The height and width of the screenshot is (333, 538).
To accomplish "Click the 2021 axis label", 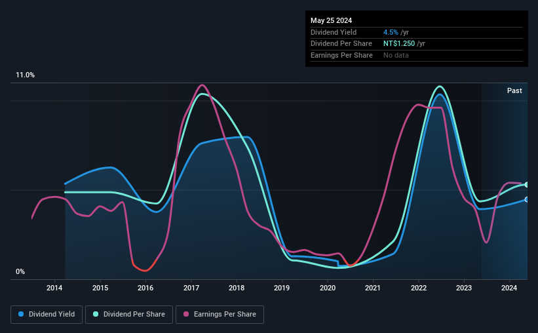I will pyautogui.click(x=373, y=288).
